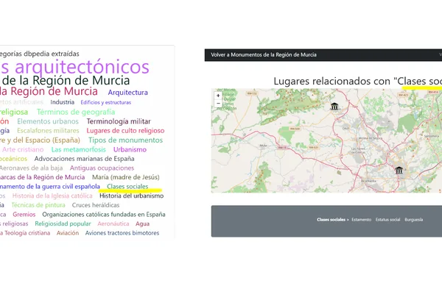Click Edificios y estructuras tag
The image size is (442, 294).
(x=105, y=102)
